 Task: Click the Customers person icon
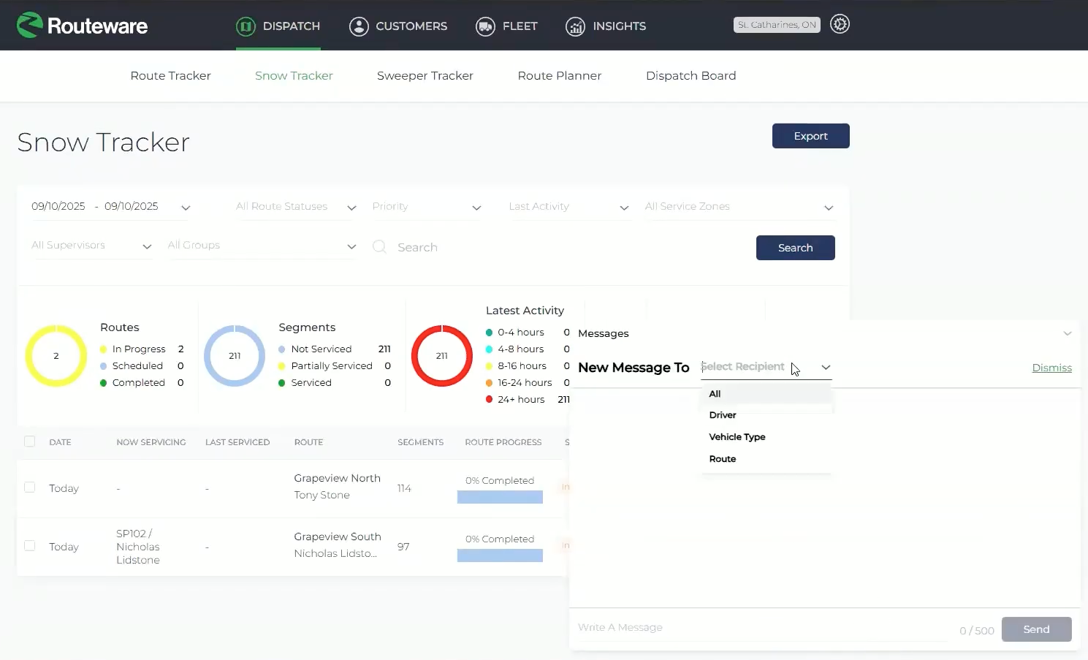(359, 26)
